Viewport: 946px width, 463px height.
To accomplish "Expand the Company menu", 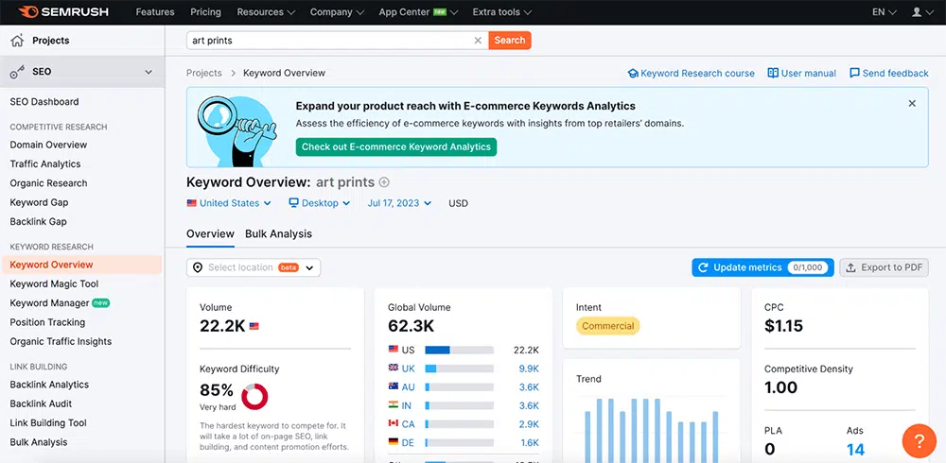I will coord(338,12).
